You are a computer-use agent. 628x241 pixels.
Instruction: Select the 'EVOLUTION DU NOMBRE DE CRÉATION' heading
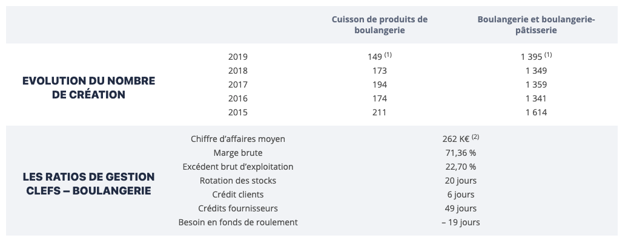[88, 88]
